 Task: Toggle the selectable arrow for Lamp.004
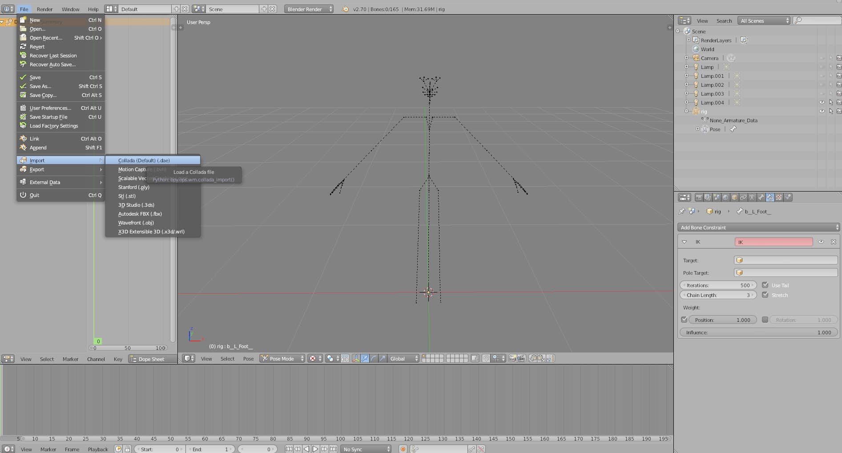click(x=831, y=102)
